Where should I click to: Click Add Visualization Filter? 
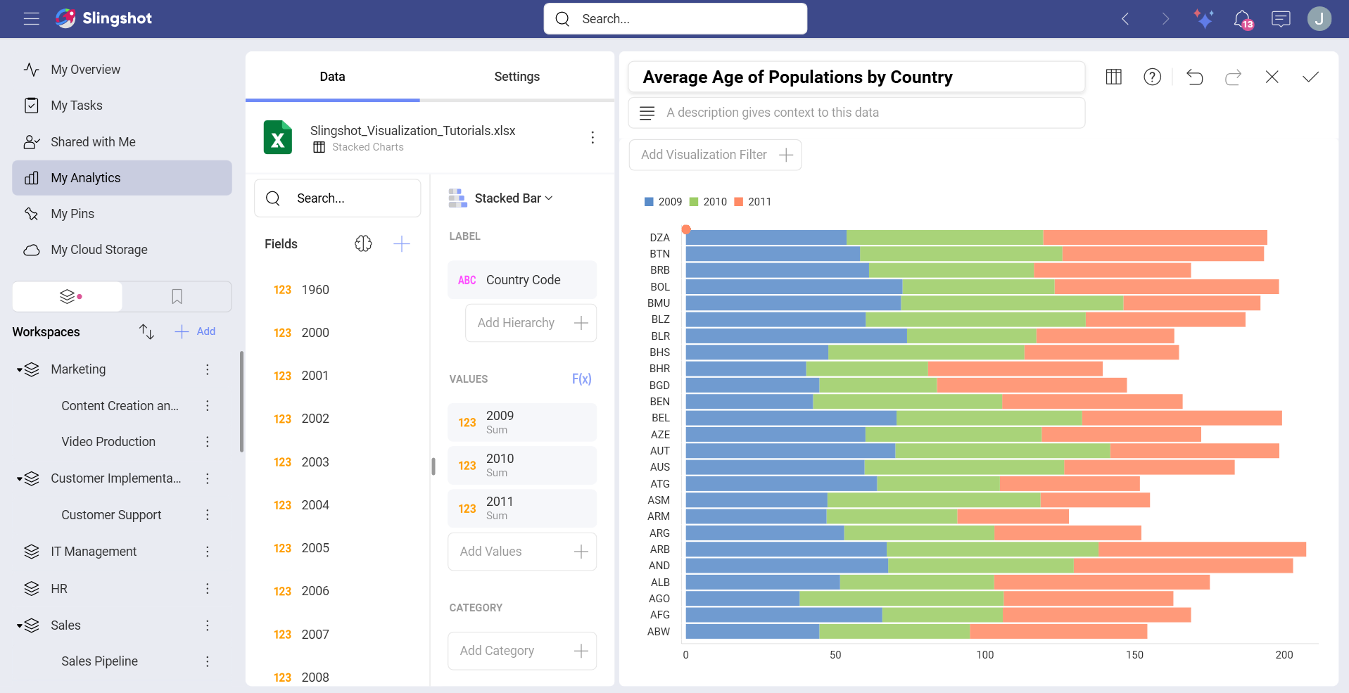tap(715, 155)
